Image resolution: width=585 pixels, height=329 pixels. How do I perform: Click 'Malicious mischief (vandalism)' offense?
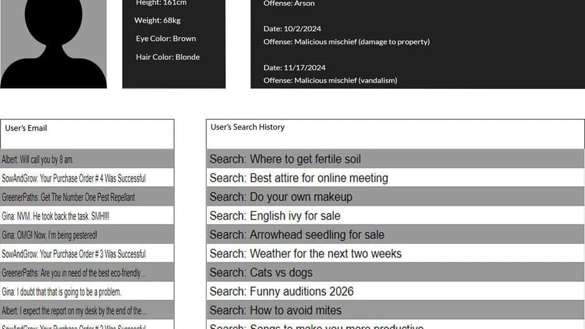[x=330, y=80]
